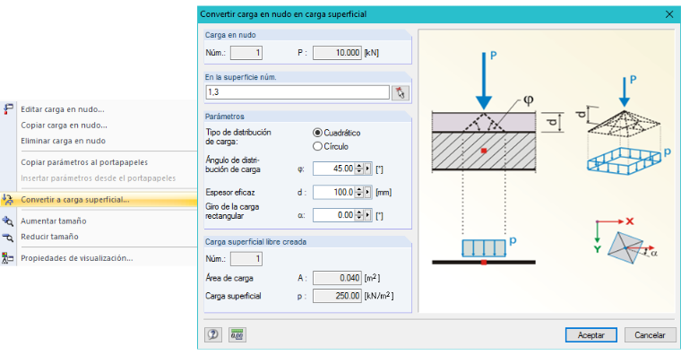Click the angle φ value field 45.00
Screen dimensions: 681x355
coord(333,169)
